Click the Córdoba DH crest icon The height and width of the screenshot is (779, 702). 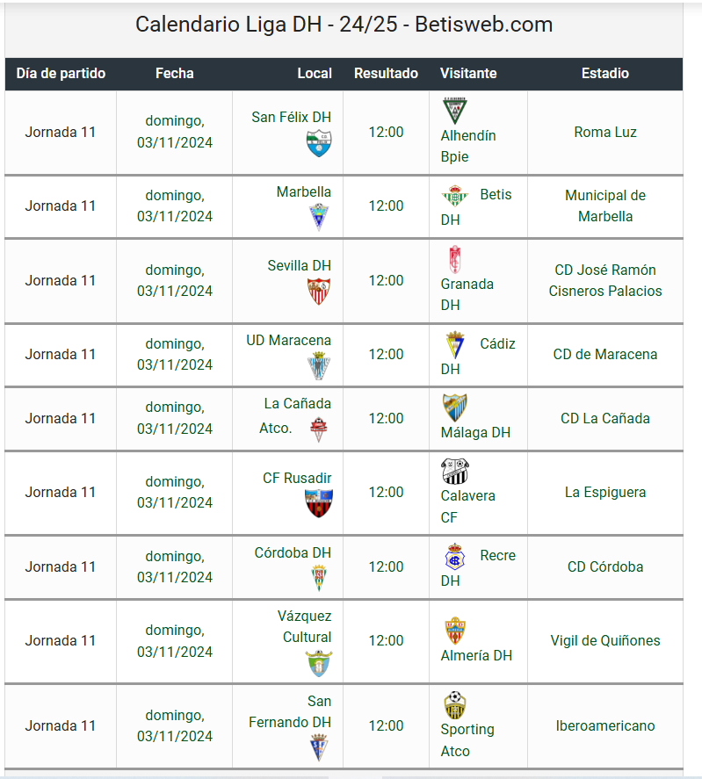tap(319, 578)
